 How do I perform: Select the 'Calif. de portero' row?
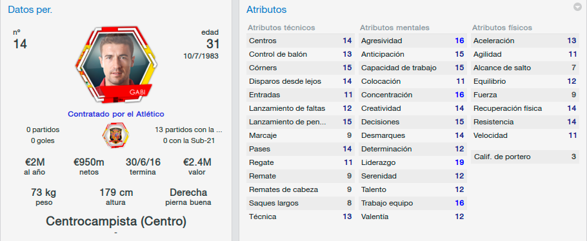pyautogui.click(x=525, y=157)
